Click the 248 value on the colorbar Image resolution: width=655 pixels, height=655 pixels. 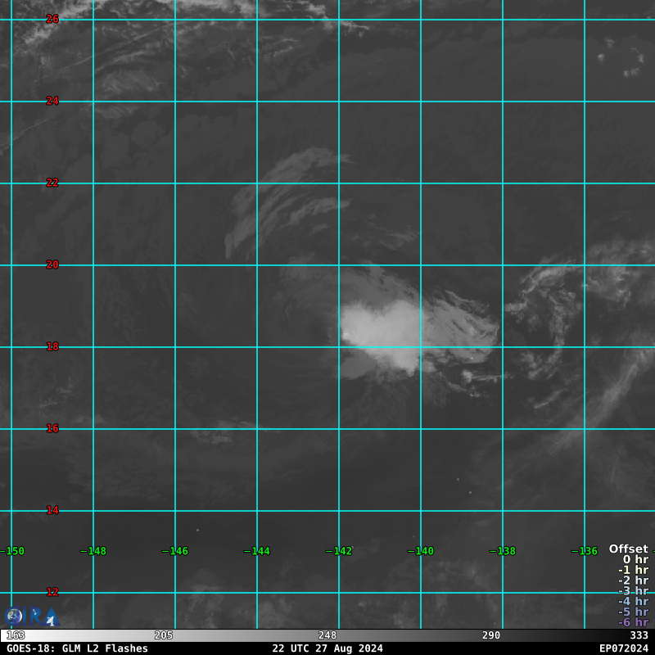(x=327, y=635)
